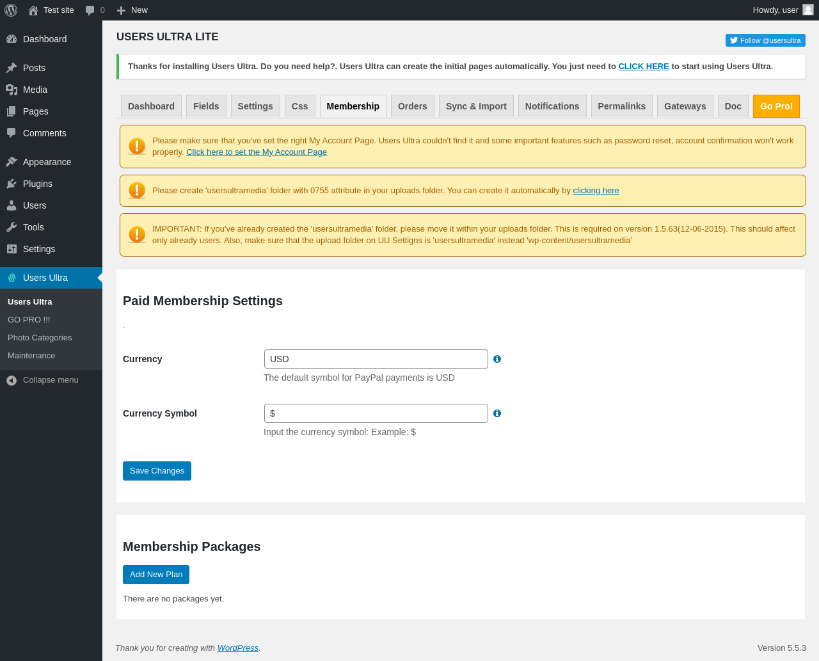Click the Appearance paintbrush icon

(12, 162)
